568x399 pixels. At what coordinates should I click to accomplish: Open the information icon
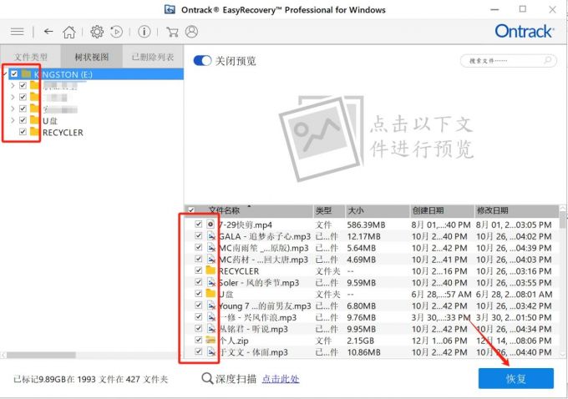145,32
